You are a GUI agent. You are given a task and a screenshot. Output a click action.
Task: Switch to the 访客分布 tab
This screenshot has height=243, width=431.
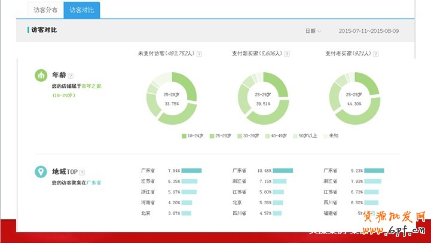click(x=45, y=10)
